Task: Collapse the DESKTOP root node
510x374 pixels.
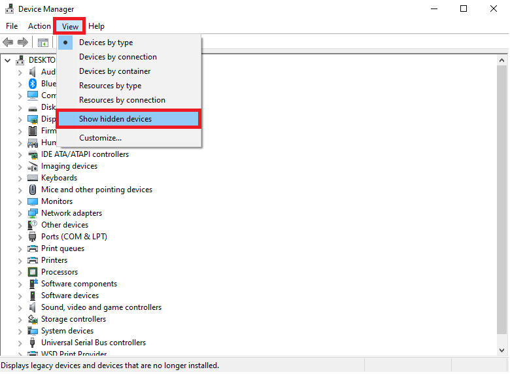Action: 7,61
